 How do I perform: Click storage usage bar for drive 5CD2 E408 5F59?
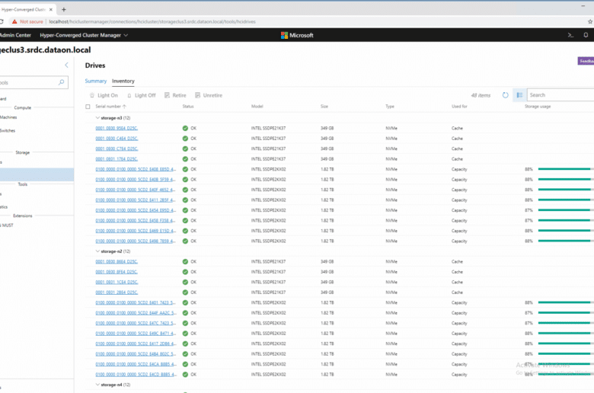pyautogui.click(x=566, y=179)
